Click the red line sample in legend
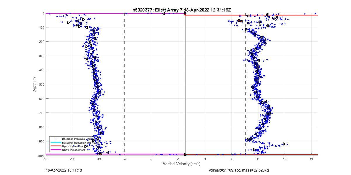This screenshot has height=175, width=351. 56,146
